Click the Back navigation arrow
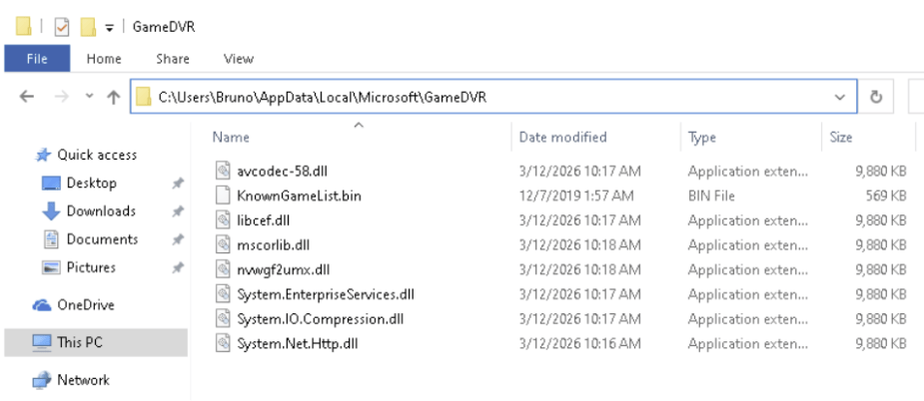The image size is (924, 401). (27, 97)
